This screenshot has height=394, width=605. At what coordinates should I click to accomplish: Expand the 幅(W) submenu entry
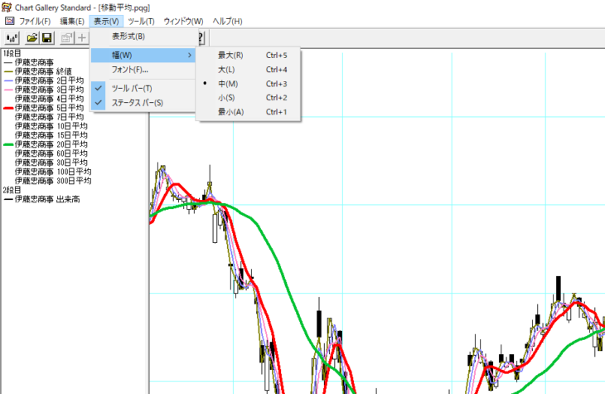(x=141, y=55)
